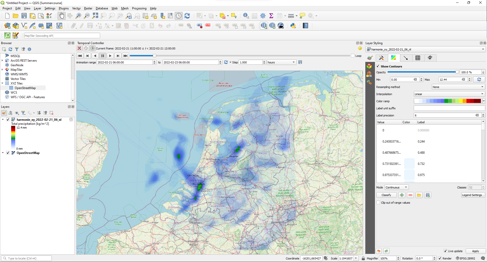Uncheck Show Contours in Layer Styling

click(378, 66)
